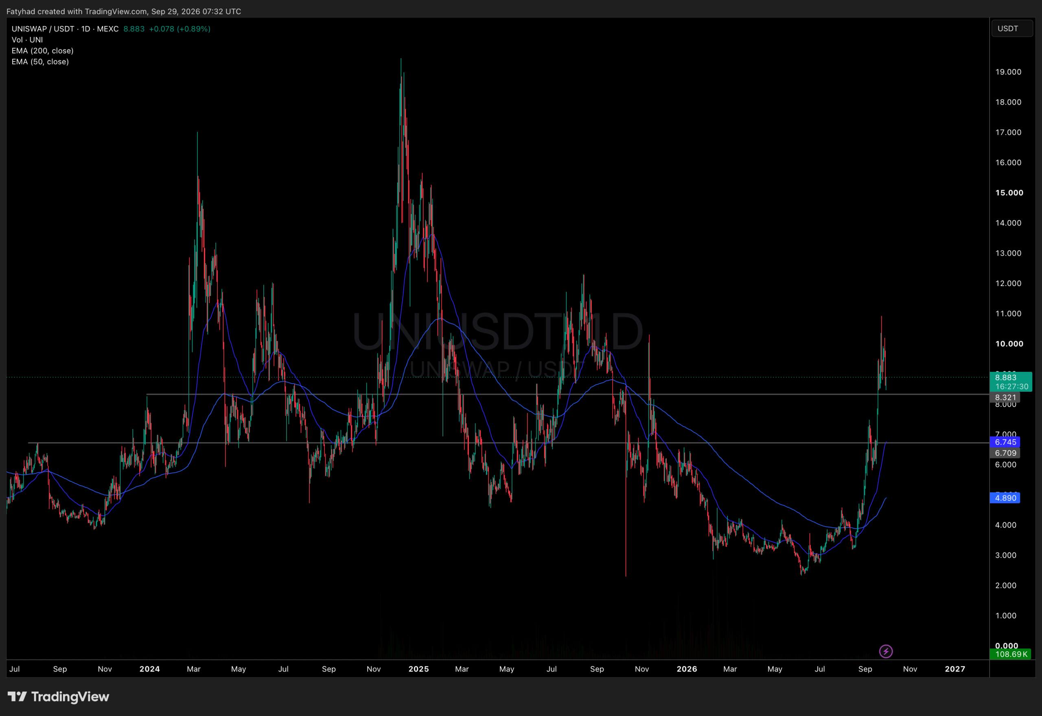Select the UNISWAP / USDT symbol title

(x=65, y=29)
